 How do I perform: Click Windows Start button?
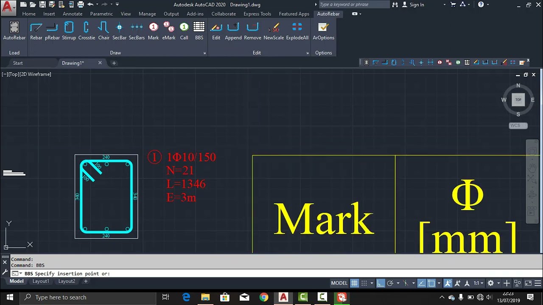pos(10,297)
